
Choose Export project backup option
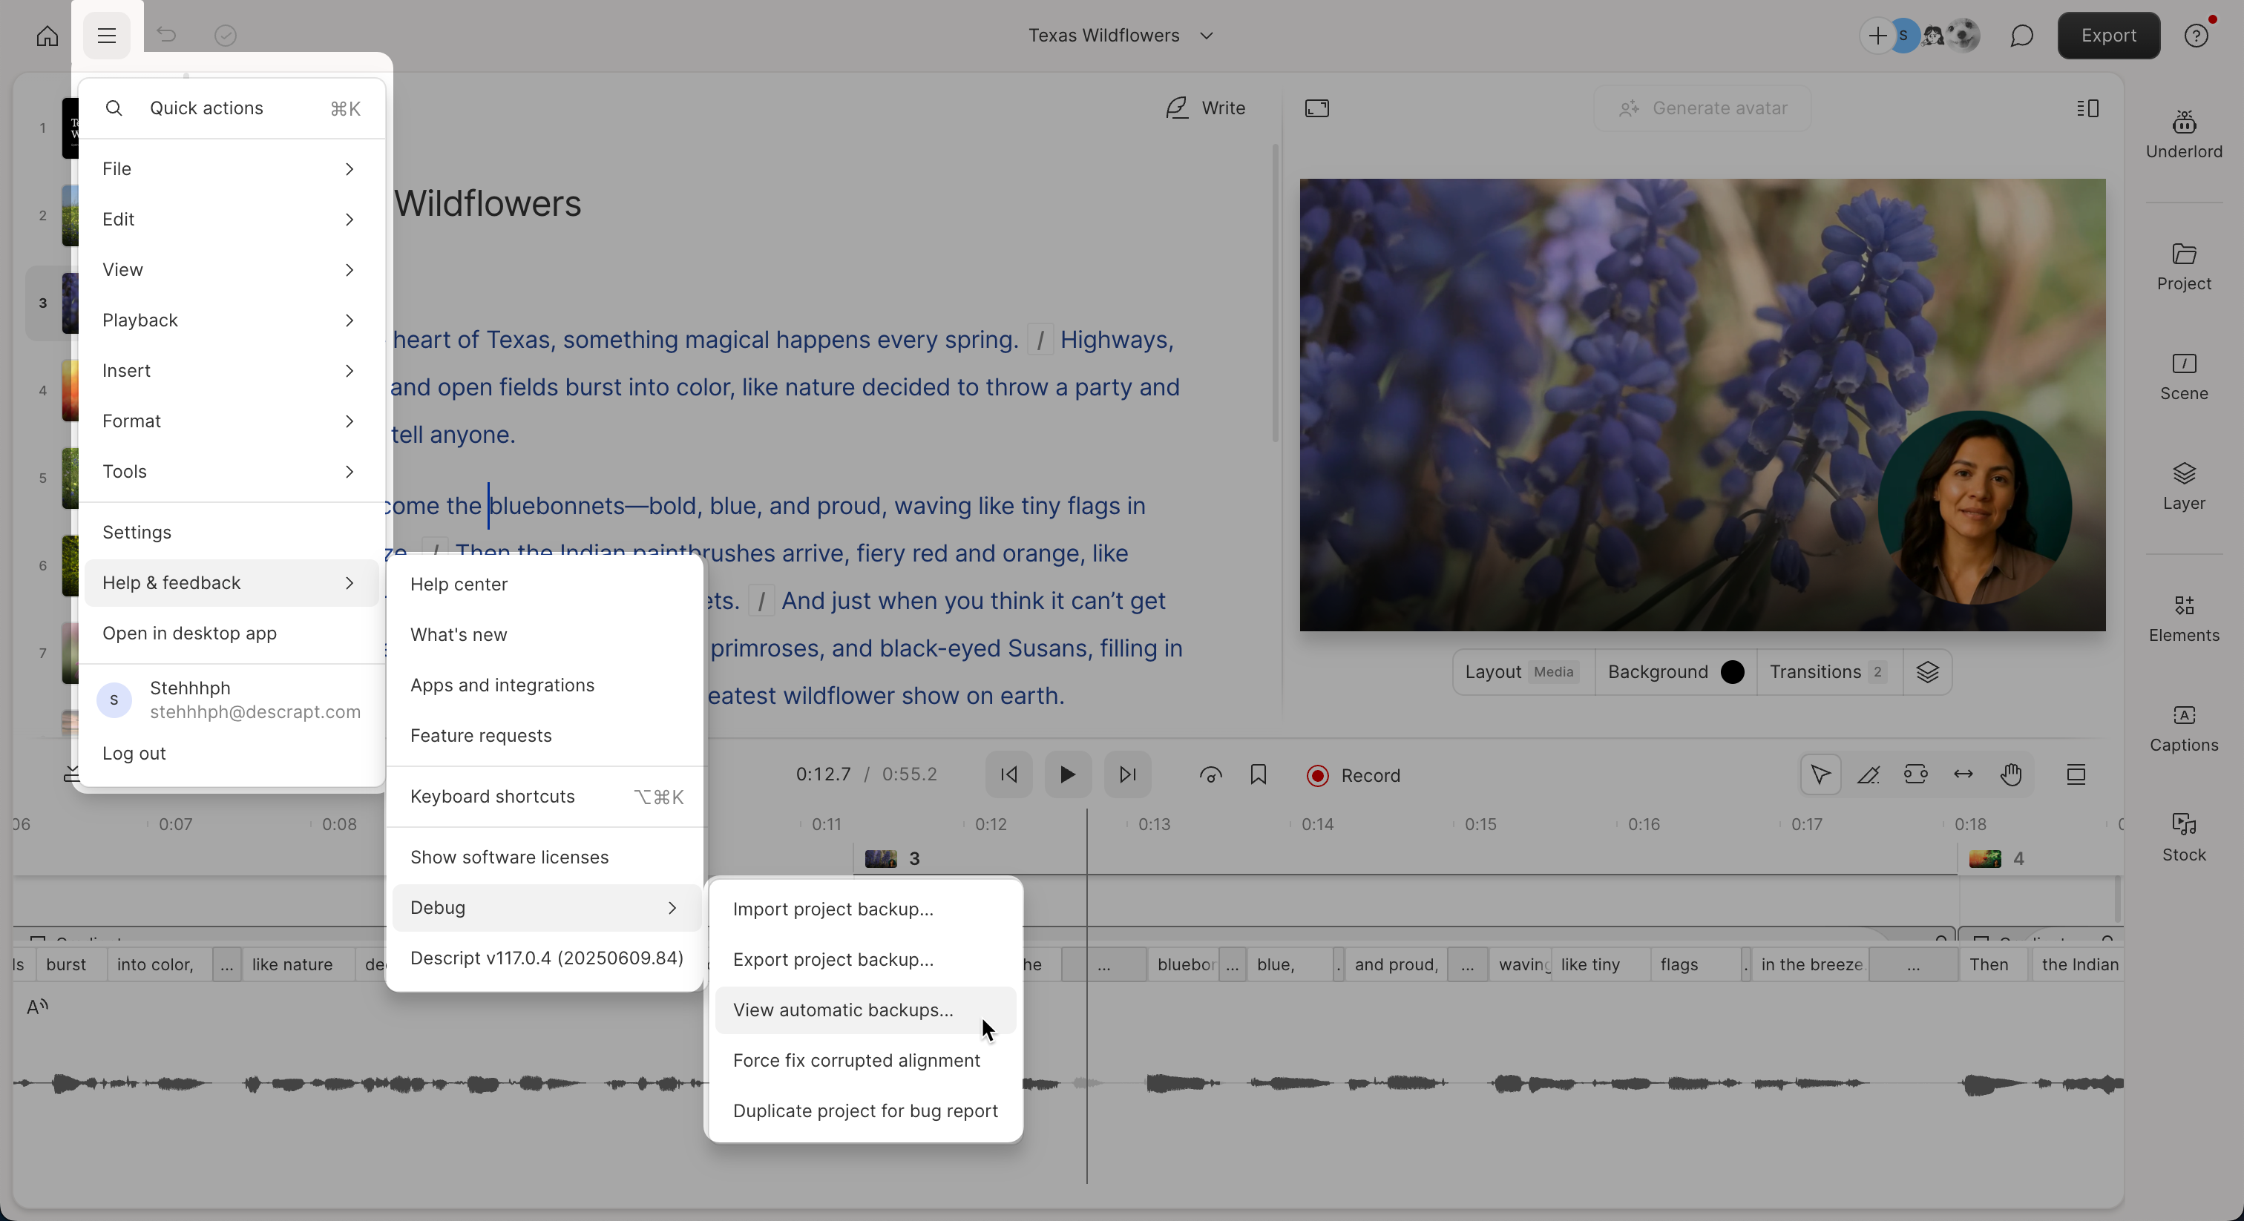click(865, 960)
